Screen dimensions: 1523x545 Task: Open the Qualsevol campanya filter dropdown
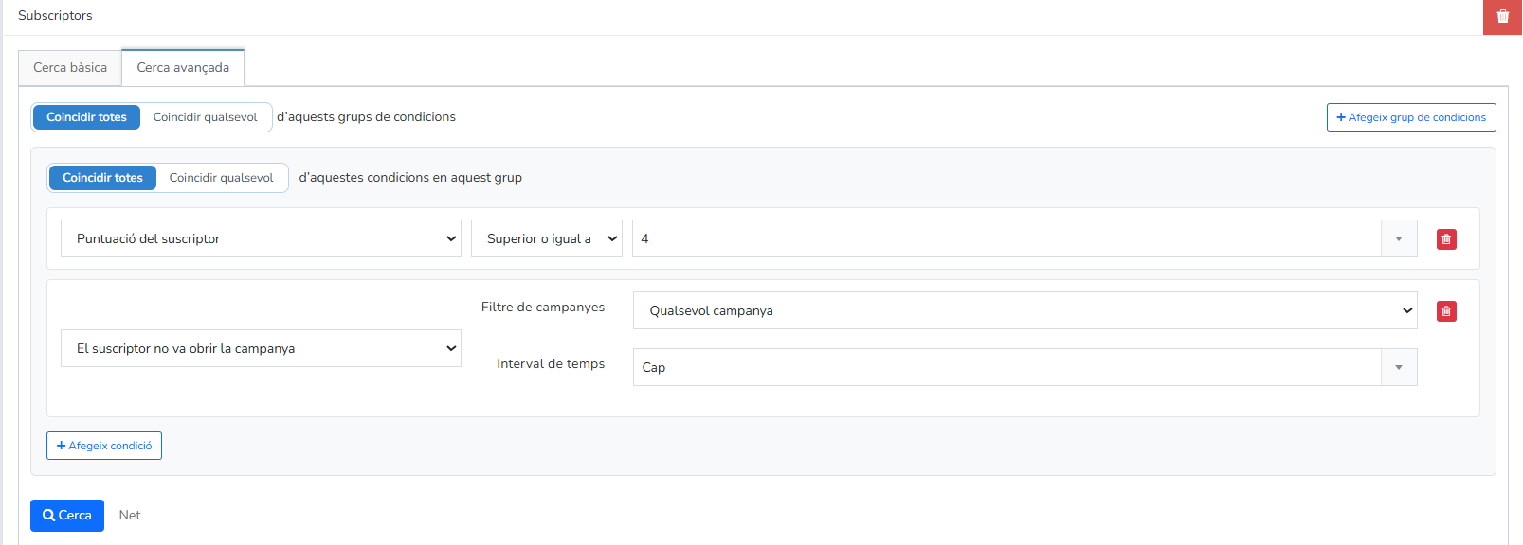point(1025,310)
